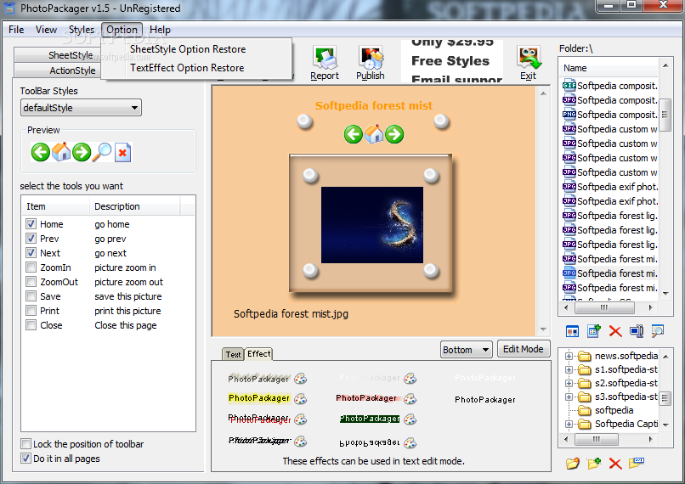Click house icon in toolbar Preview

click(x=61, y=152)
